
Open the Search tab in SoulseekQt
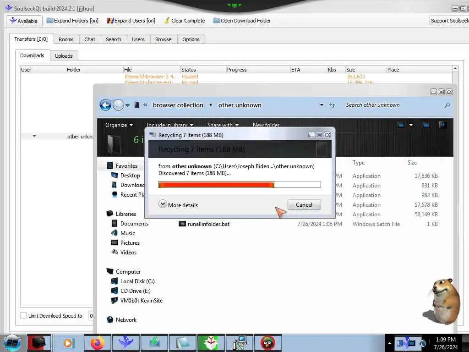click(x=114, y=39)
